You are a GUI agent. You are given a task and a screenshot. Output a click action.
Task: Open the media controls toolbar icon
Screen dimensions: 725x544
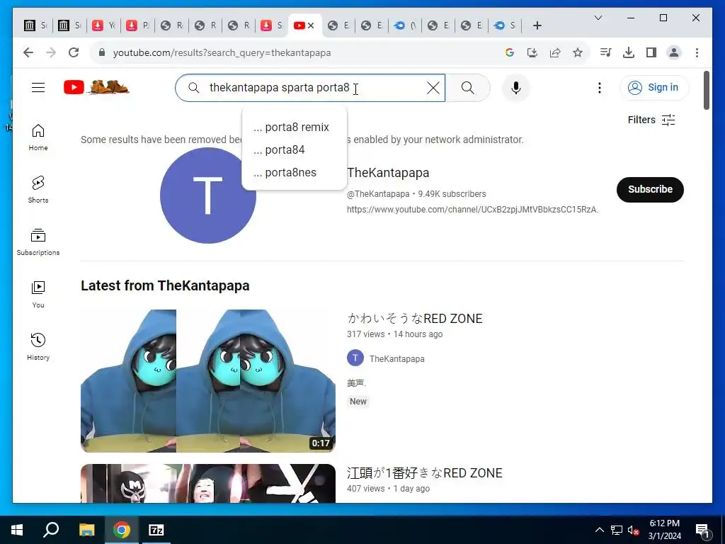[605, 52]
